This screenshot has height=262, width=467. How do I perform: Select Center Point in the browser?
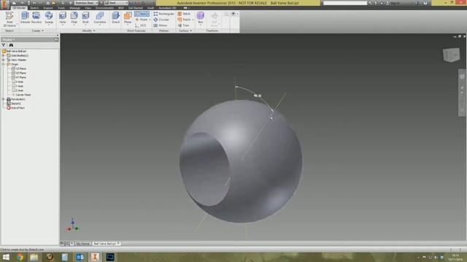pyautogui.click(x=21, y=95)
